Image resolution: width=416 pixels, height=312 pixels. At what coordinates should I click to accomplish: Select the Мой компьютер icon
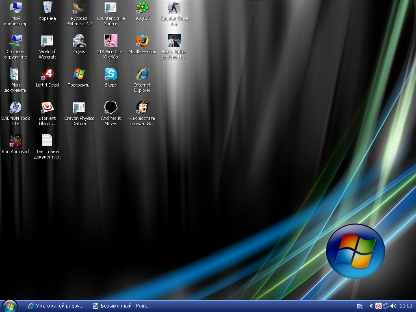[x=15, y=8]
